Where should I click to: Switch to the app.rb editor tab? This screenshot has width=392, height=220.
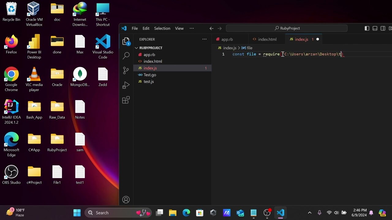(227, 39)
